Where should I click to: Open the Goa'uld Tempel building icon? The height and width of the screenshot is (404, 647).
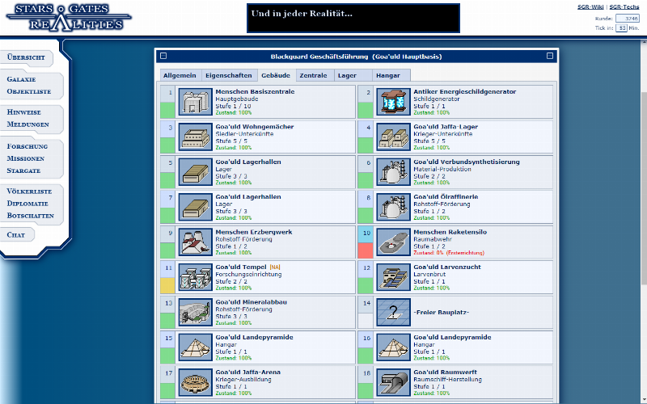(x=193, y=276)
